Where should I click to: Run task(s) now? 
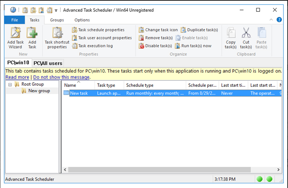click(x=193, y=46)
